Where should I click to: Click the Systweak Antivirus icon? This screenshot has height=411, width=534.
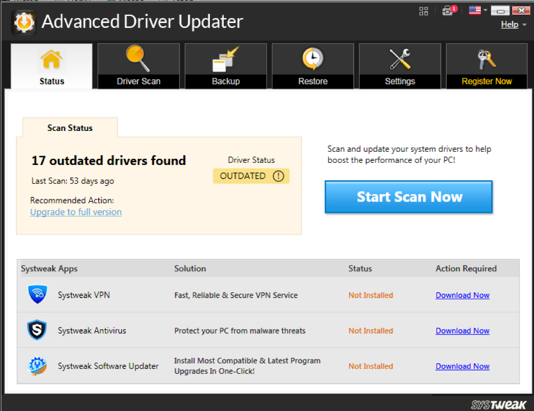(37, 330)
